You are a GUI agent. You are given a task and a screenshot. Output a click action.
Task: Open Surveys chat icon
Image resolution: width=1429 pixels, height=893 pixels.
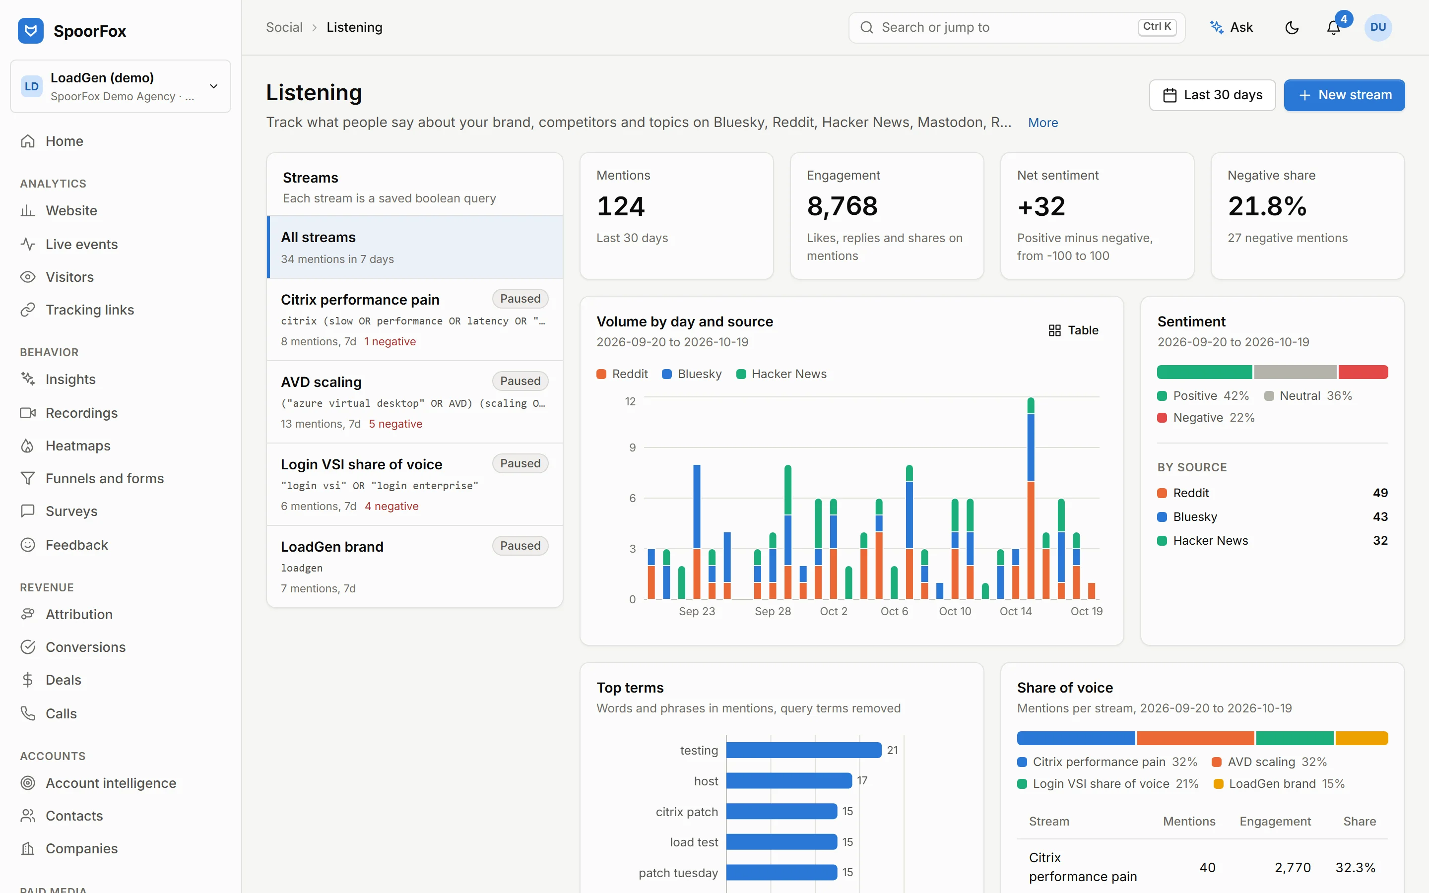28,511
